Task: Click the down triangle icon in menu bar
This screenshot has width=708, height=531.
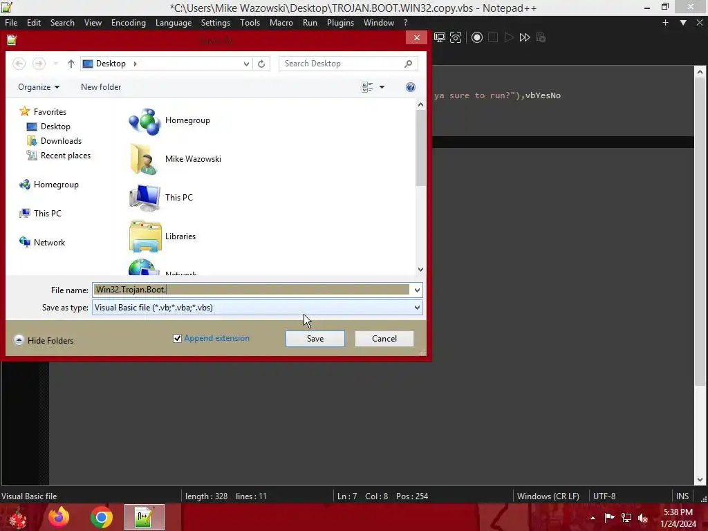Action: click(683, 23)
